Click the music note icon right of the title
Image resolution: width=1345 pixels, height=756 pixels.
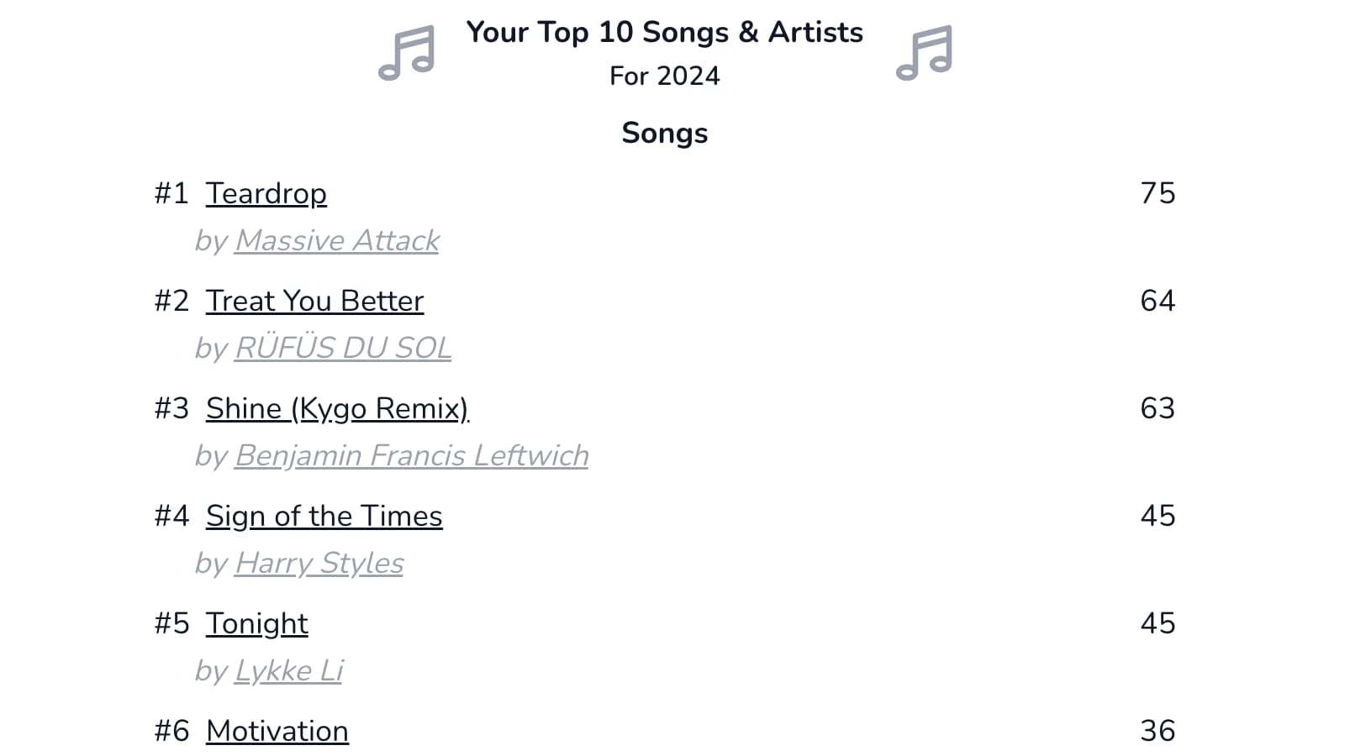[924, 53]
